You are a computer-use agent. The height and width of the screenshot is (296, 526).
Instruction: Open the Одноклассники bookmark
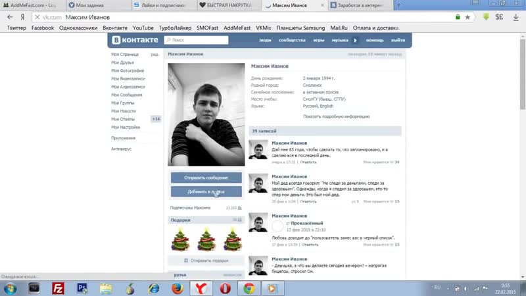[78, 28]
